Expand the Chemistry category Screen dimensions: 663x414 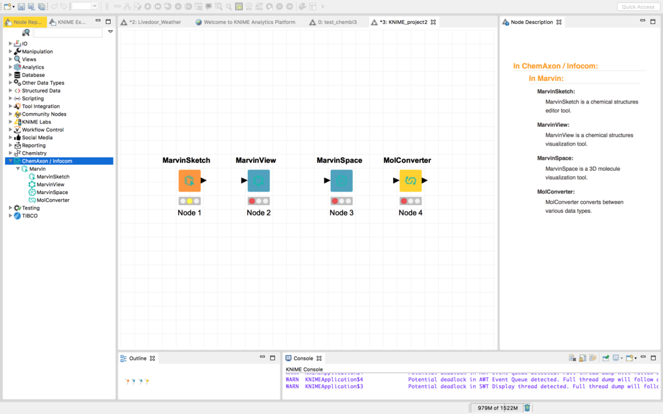click(10, 153)
